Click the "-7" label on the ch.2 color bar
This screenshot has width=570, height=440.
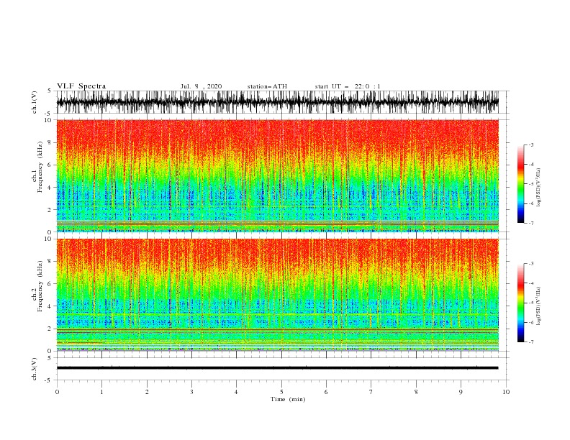click(530, 342)
